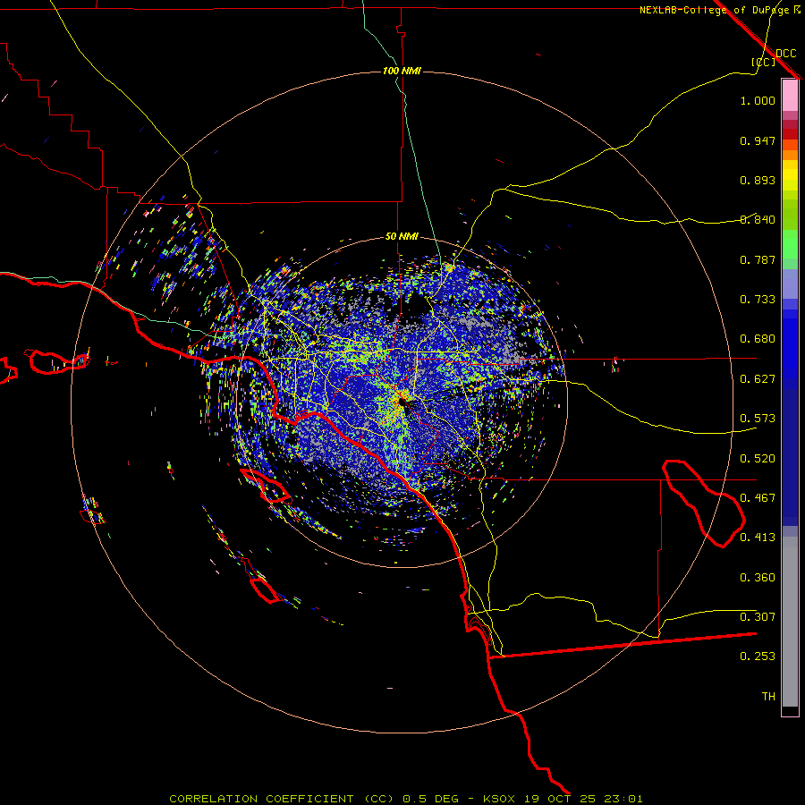This screenshot has width=805, height=805.
Task: Click the 0.360 scale value
Action: pos(758,578)
